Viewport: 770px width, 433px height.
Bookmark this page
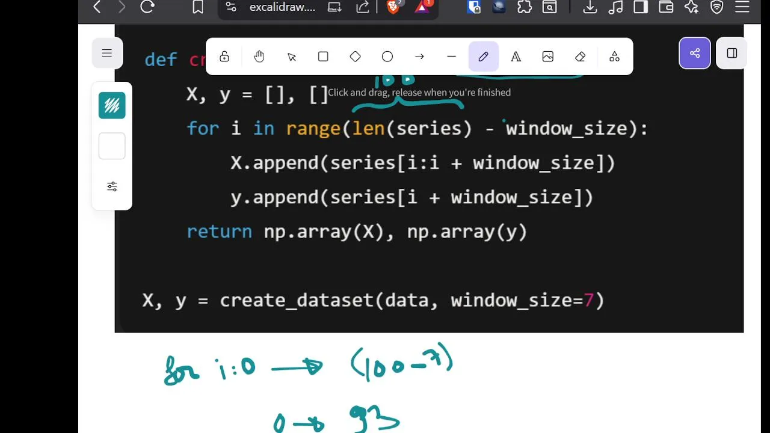tap(197, 7)
